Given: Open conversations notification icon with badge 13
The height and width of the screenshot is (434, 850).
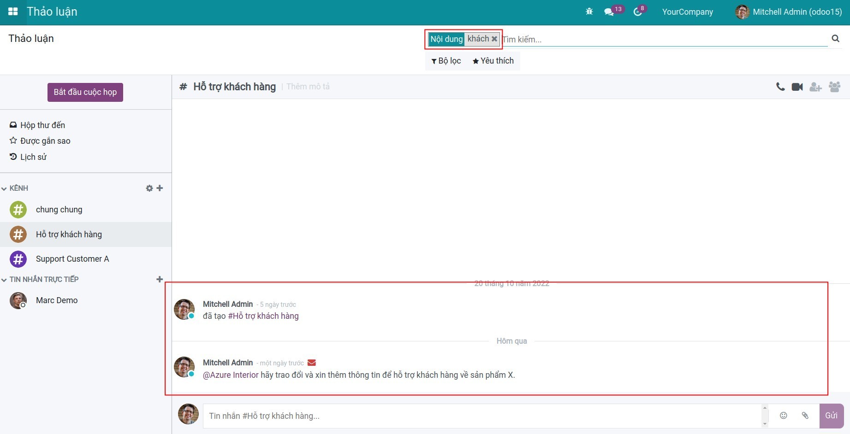Looking at the screenshot, I should [x=609, y=12].
